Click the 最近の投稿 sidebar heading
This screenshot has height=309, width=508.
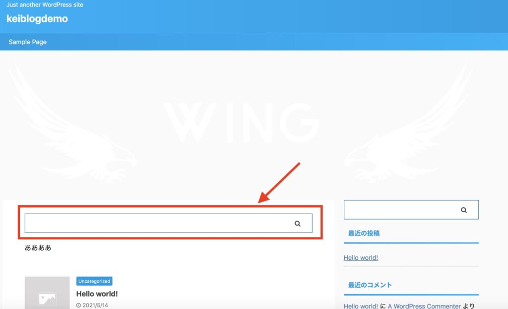click(364, 233)
